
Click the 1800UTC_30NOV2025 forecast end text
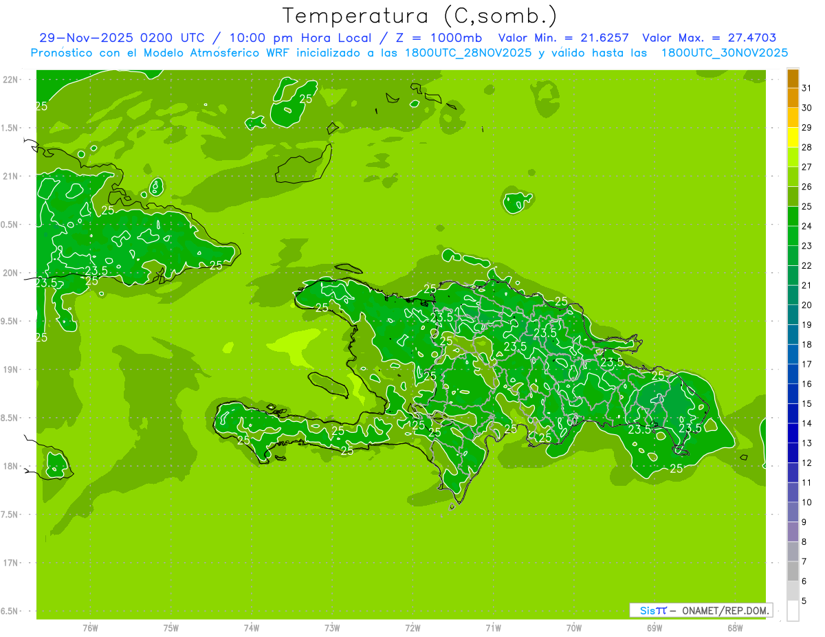724,53
